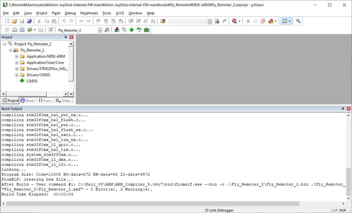
Task: Click the Save All icon
Action: [29, 21]
